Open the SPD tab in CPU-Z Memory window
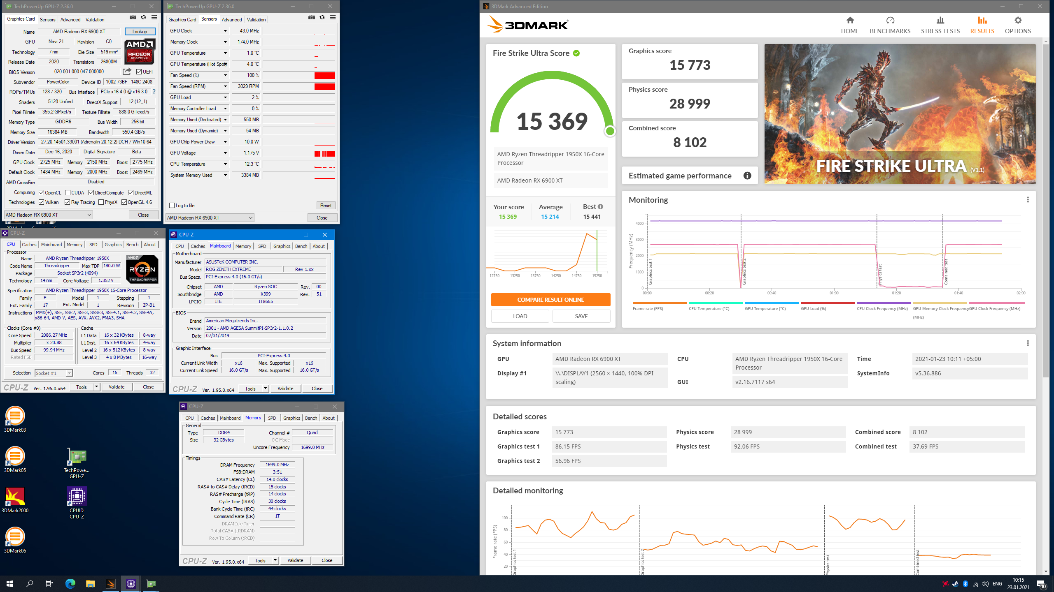The height and width of the screenshot is (592, 1054). click(x=272, y=418)
